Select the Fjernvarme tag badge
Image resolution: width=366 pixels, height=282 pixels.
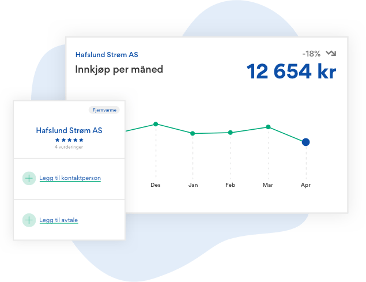(x=104, y=110)
